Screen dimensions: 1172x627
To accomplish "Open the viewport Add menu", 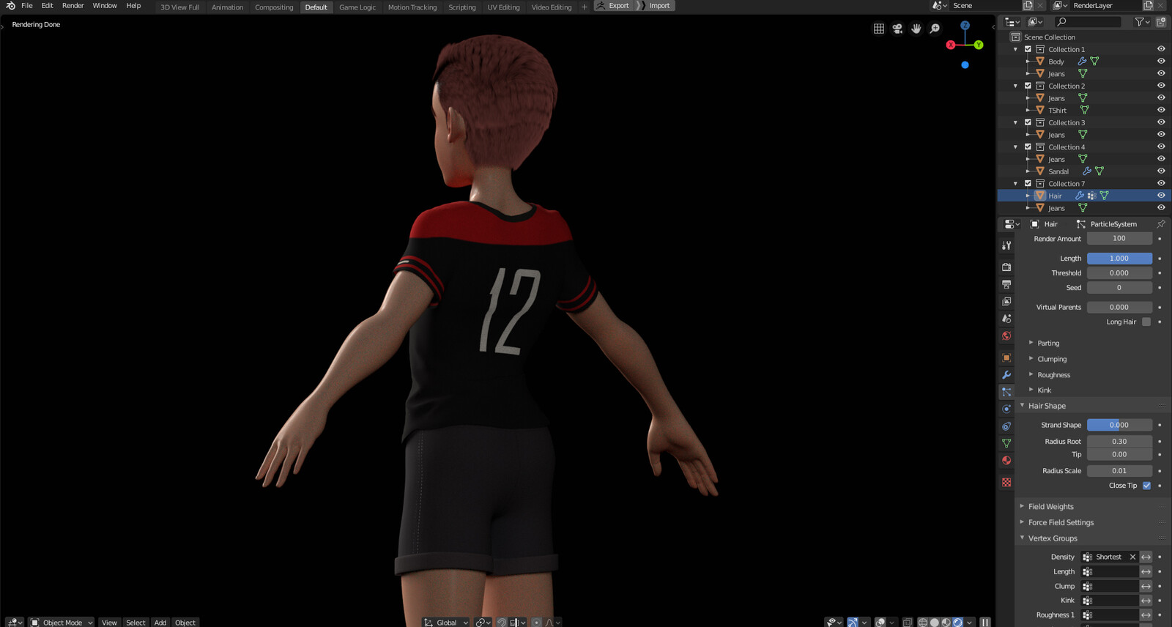I will pyautogui.click(x=160, y=622).
